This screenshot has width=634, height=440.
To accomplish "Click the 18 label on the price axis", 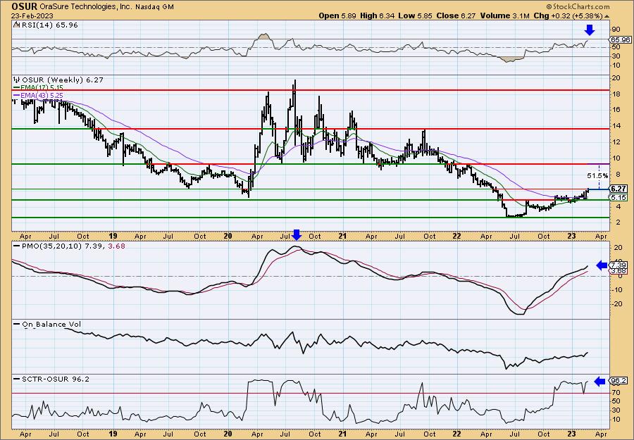I will [x=615, y=94].
